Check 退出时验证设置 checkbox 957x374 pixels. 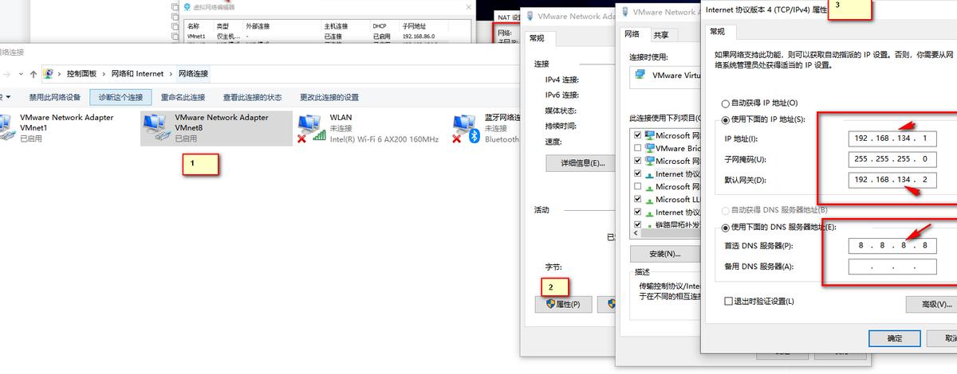coord(727,301)
